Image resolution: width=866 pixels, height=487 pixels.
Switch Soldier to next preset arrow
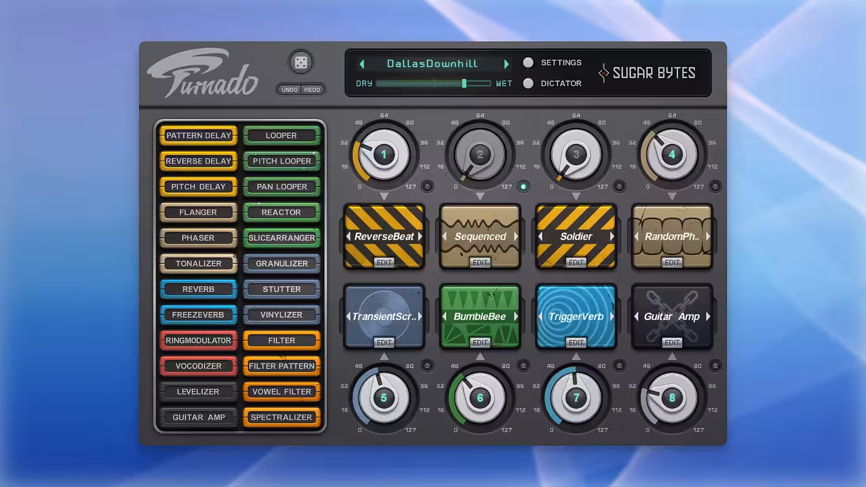pyautogui.click(x=612, y=237)
